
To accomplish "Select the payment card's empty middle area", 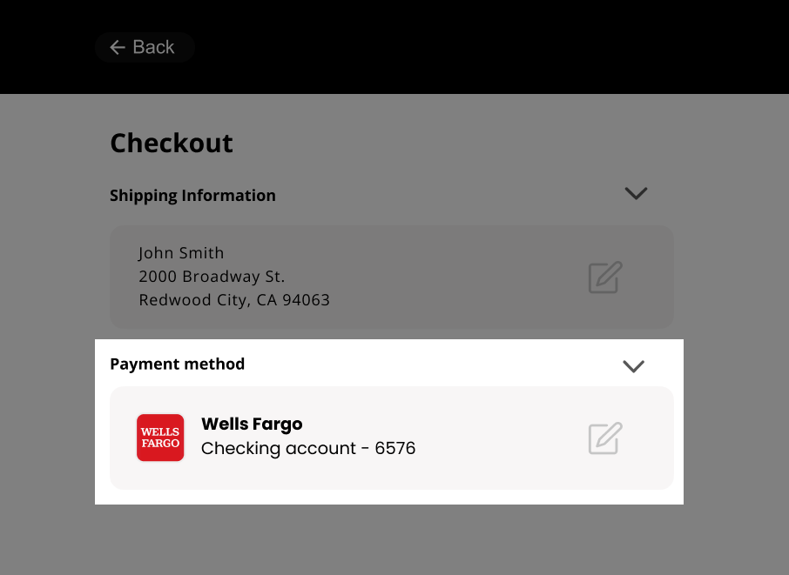I will [498, 438].
